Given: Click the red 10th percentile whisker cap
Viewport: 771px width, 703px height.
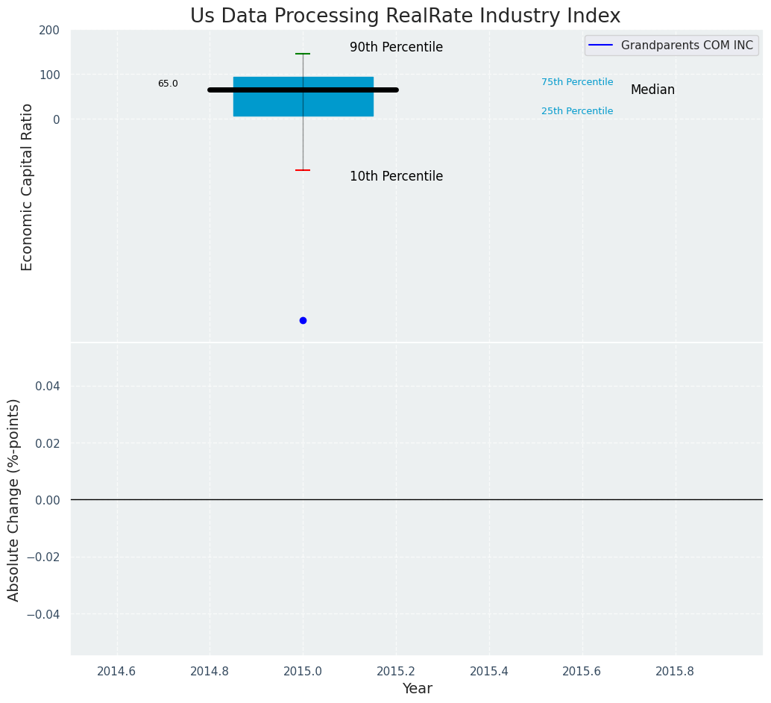Looking at the screenshot, I should (303, 170).
